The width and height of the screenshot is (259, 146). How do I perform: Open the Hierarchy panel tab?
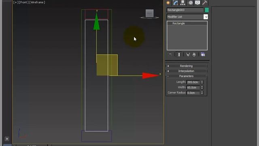pyautogui.click(x=183, y=3)
